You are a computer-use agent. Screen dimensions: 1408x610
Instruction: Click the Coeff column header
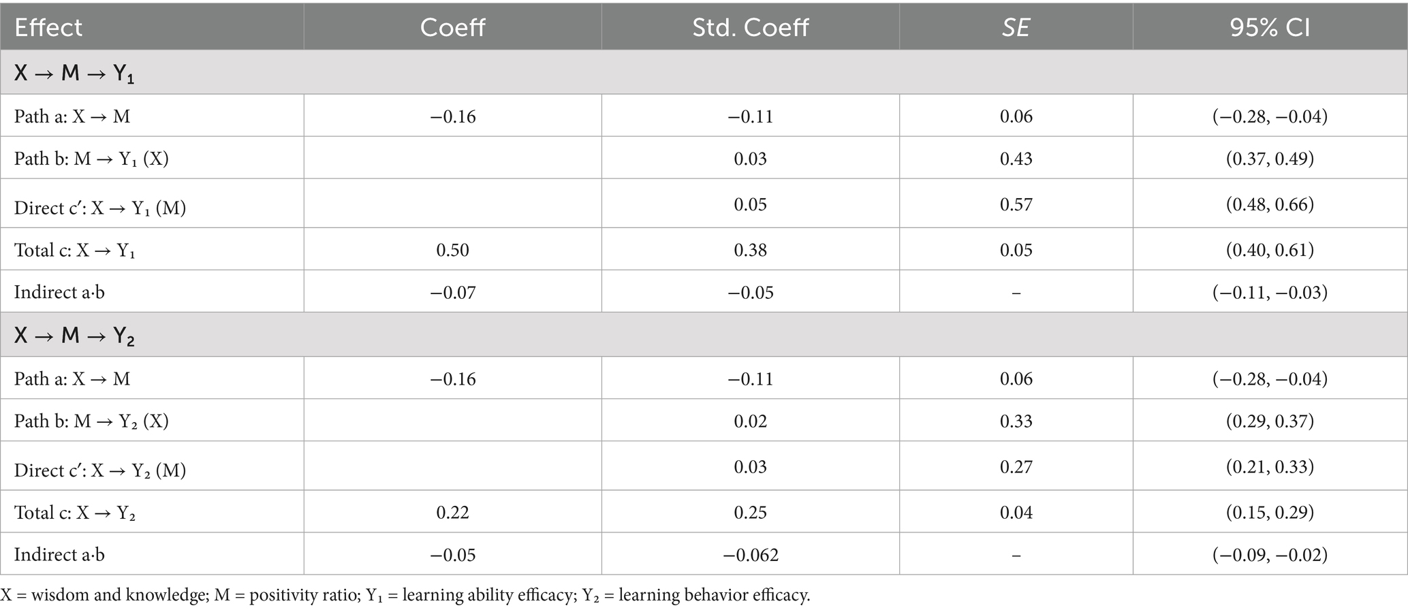click(x=452, y=27)
